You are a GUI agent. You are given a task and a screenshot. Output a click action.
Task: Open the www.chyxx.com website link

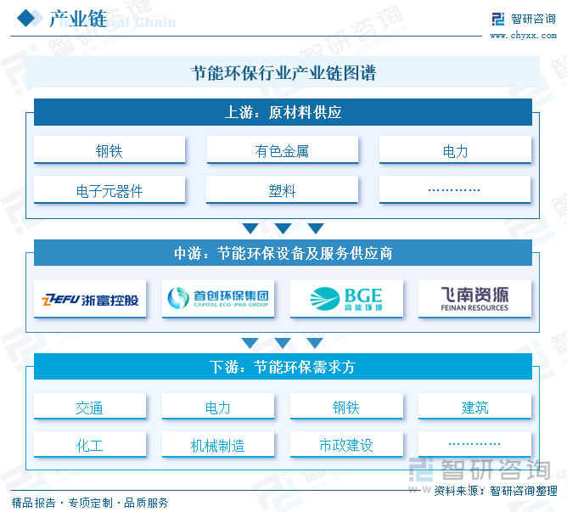(523, 35)
